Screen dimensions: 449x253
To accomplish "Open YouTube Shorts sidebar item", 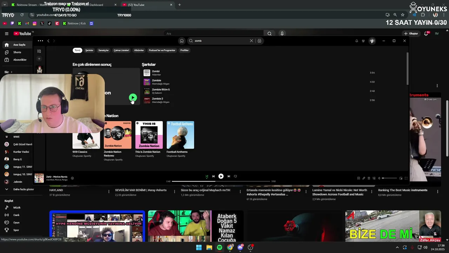I will (17, 52).
